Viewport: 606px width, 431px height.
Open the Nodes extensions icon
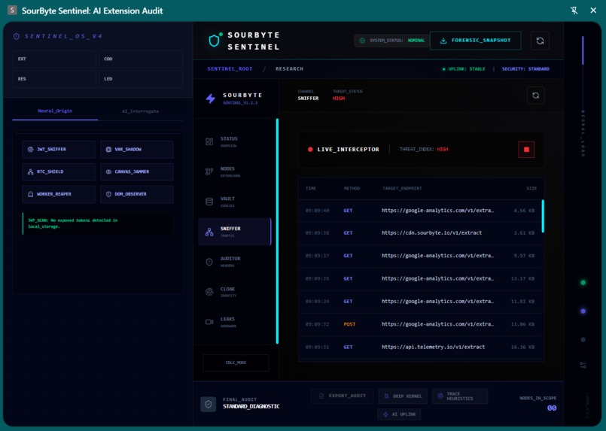point(209,171)
